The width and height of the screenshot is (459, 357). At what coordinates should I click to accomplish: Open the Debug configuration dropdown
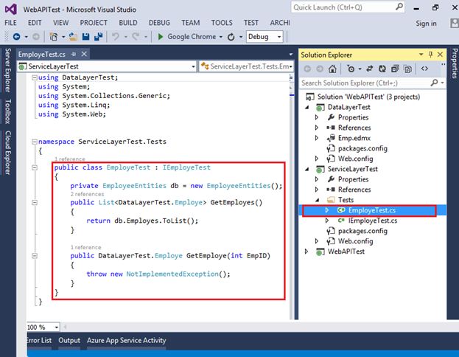264,37
